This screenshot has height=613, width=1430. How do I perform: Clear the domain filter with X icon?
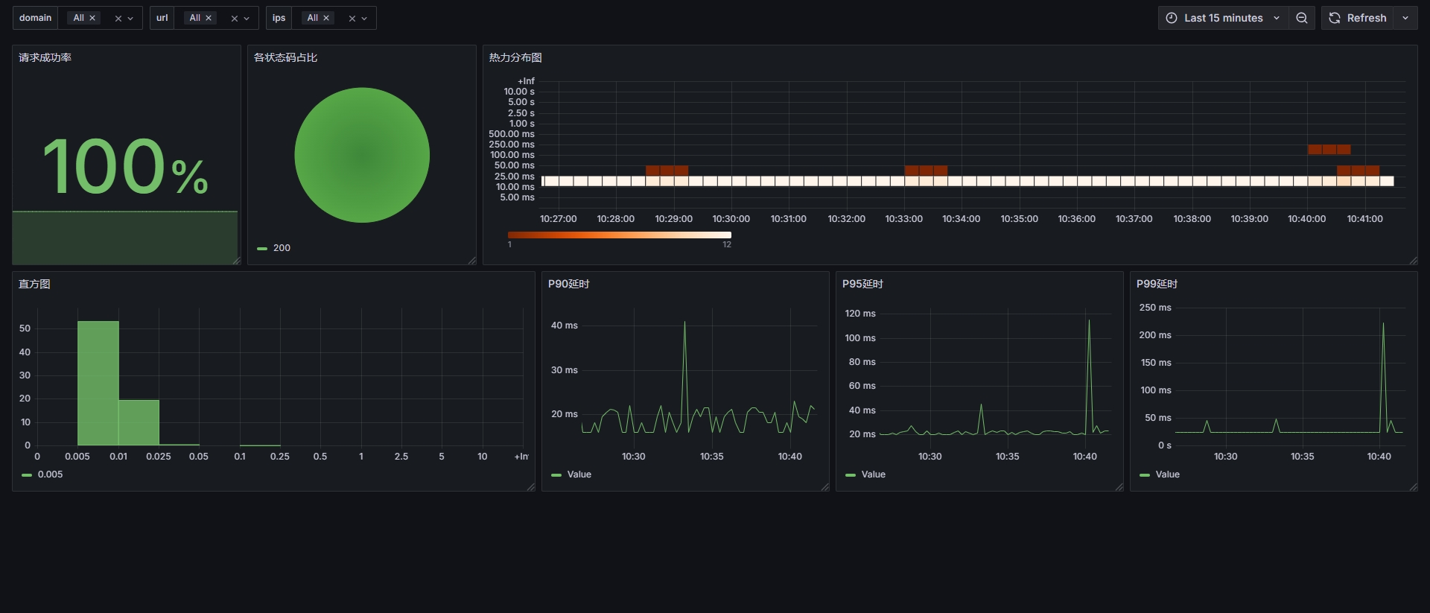tap(118, 19)
